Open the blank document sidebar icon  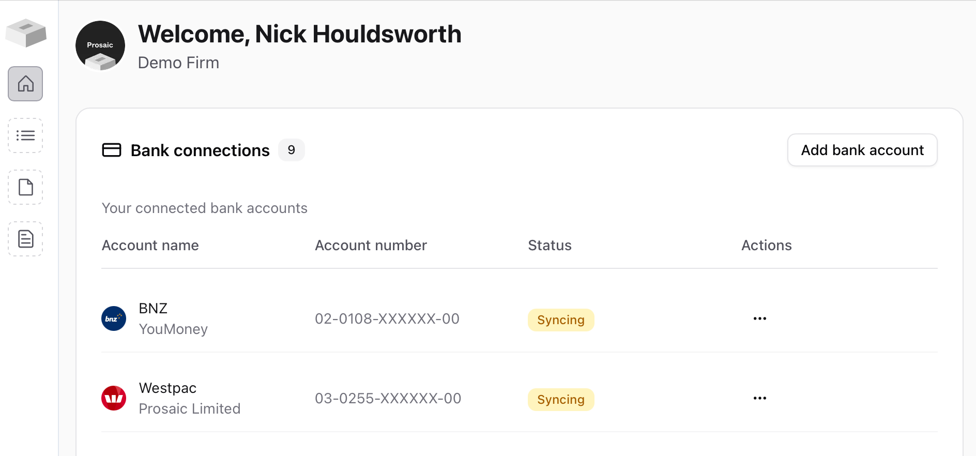point(25,187)
